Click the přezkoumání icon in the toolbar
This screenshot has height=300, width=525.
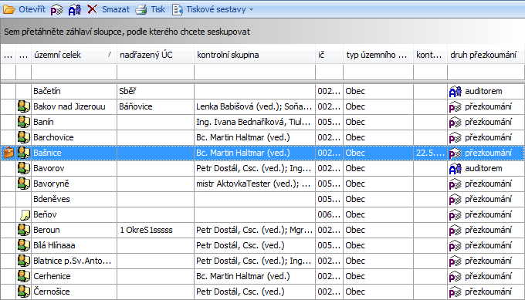tap(56, 10)
